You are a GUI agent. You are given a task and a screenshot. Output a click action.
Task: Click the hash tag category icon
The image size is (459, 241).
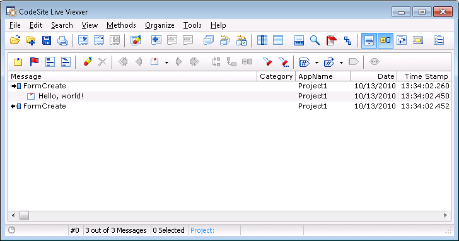(305, 62)
